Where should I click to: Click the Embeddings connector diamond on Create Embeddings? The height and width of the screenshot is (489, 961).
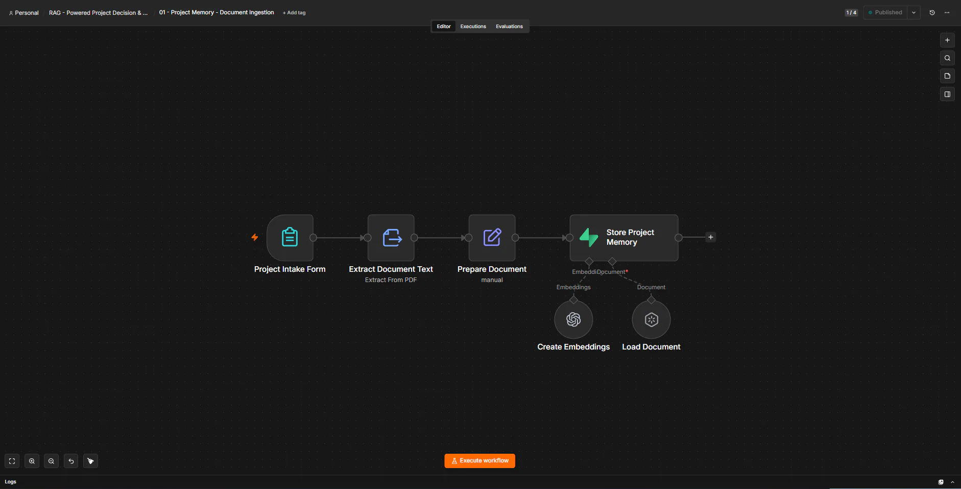pos(573,300)
